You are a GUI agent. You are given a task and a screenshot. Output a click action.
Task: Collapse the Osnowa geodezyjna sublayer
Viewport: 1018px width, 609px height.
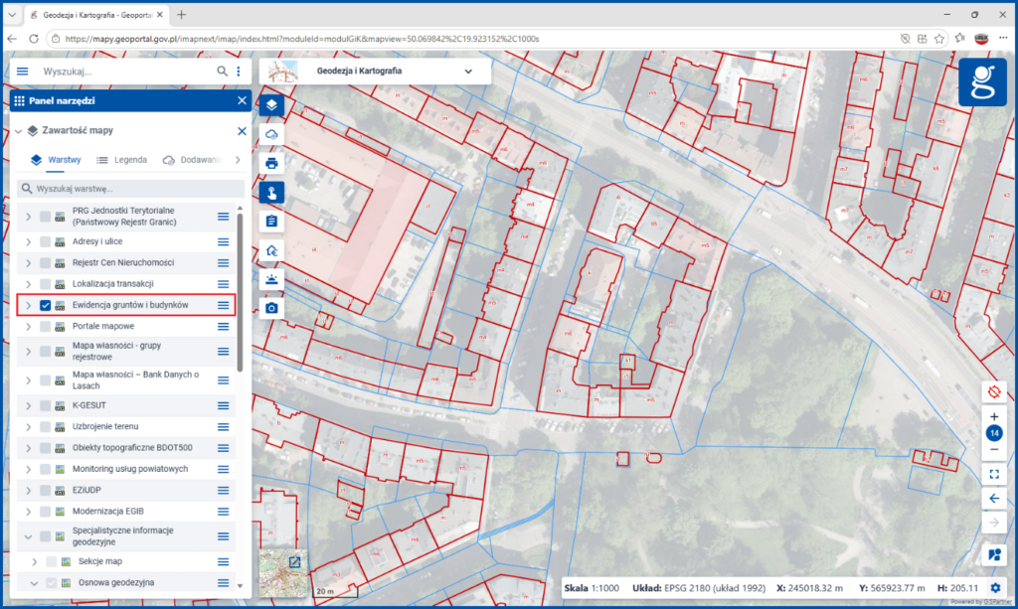tap(35, 583)
